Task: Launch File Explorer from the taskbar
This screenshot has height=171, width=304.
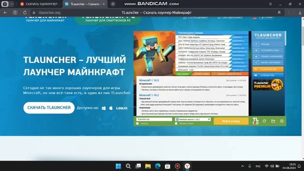Action: point(148,166)
